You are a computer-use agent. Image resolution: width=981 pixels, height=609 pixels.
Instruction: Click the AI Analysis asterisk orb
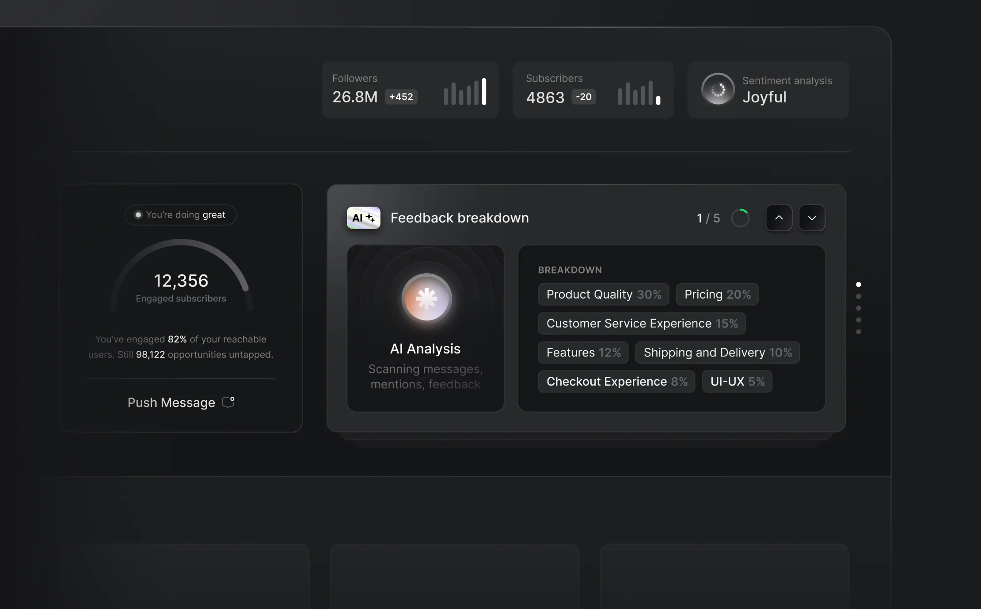pos(426,299)
